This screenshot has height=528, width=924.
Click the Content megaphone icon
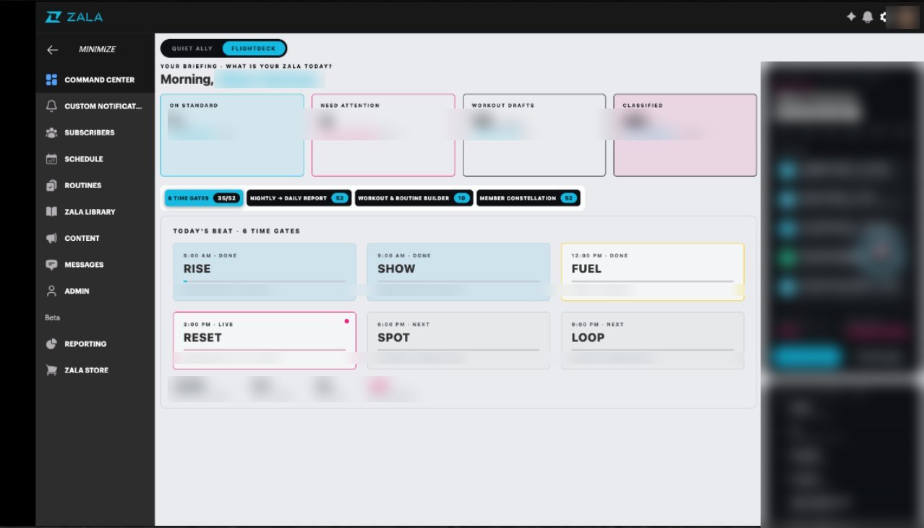point(51,238)
